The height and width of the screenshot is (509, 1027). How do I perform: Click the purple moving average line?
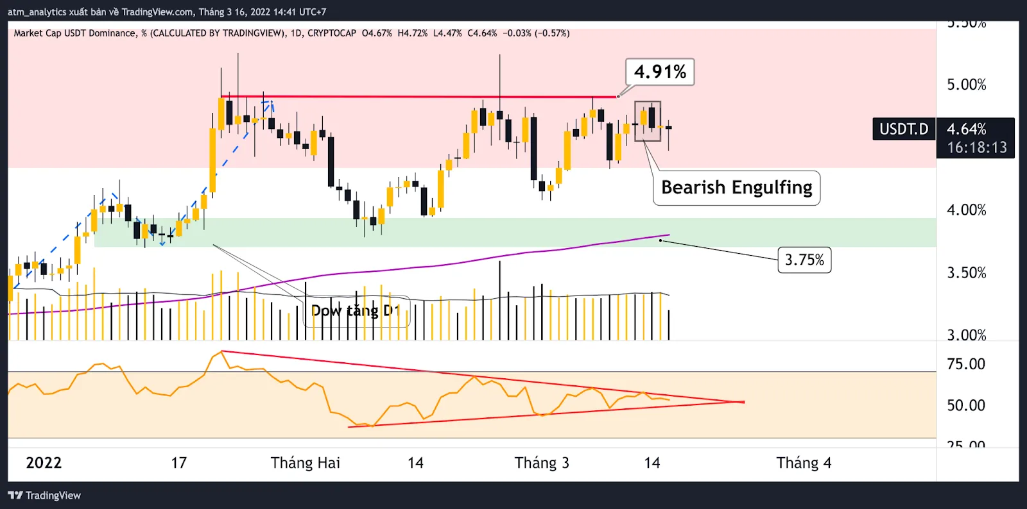338,275
